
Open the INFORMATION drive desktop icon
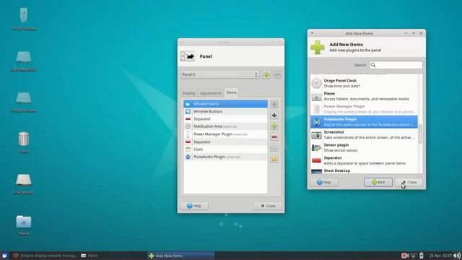pyautogui.click(x=24, y=57)
